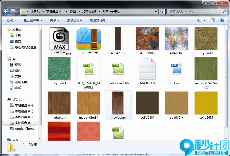Expand the 组织 menu dropdown

click(11, 20)
